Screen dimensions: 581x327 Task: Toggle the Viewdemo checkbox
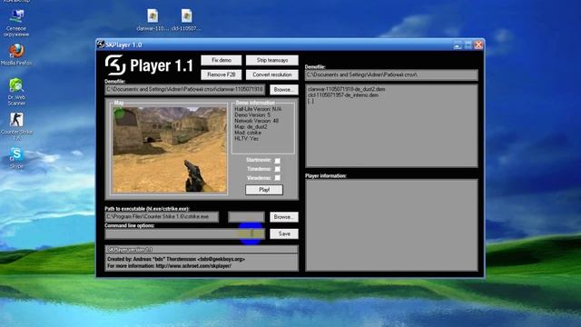[x=277, y=178]
